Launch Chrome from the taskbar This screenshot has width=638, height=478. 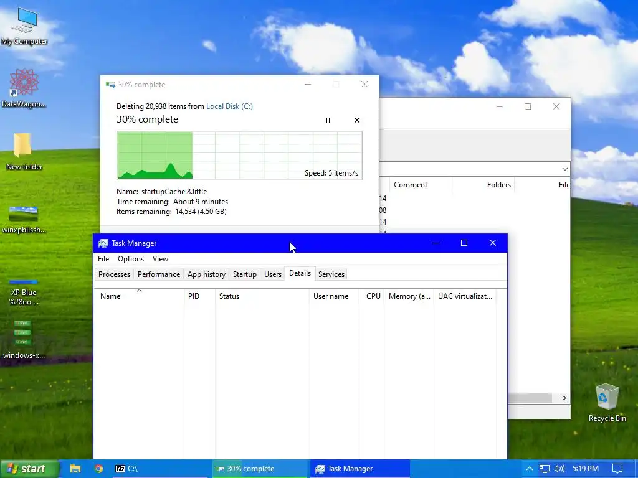point(98,469)
